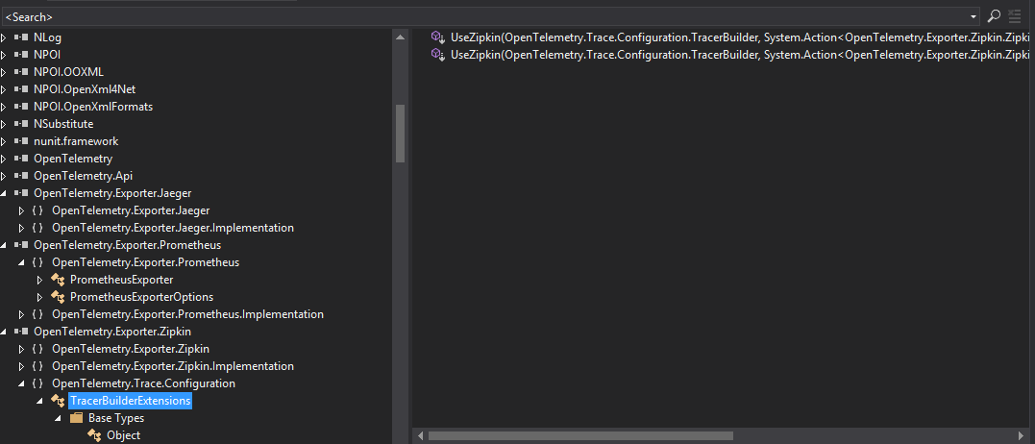1035x444 pixels.
Task: Collapse the OpenTelemetry.Trace.Configuration namespace
Action: coord(22,384)
